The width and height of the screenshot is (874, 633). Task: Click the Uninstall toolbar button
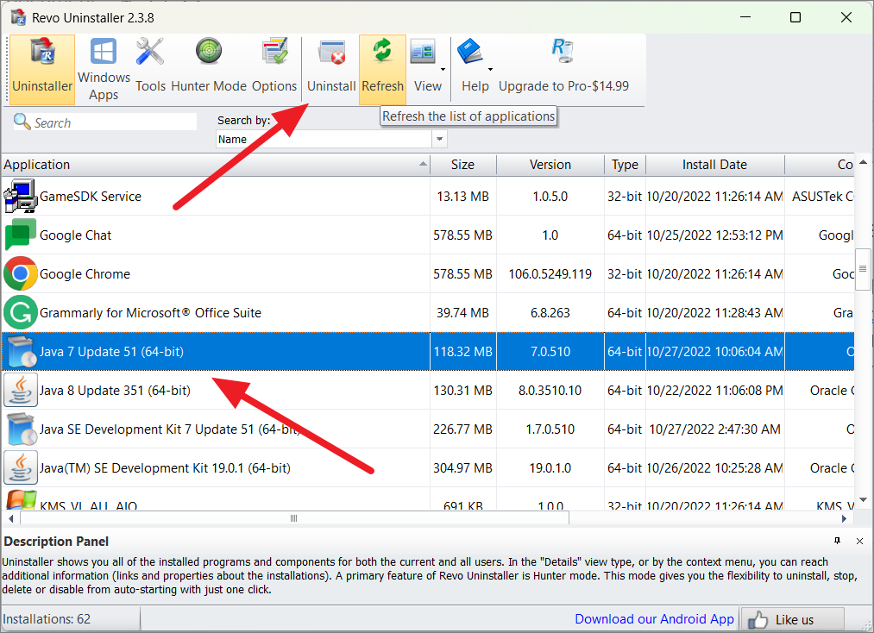point(331,70)
